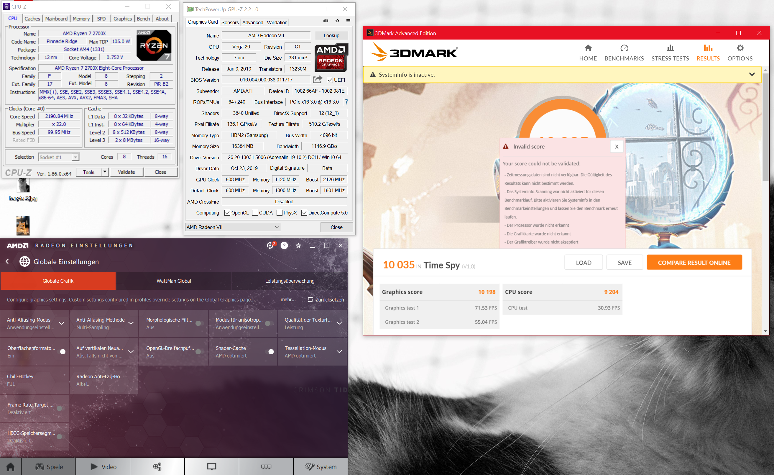Go to the Radeon home icon
The width and height of the screenshot is (774, 475).
[11, 466]
